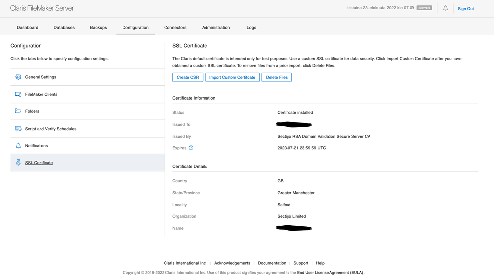
Task: Click the Delete Files button
Action: pos(277,77)
